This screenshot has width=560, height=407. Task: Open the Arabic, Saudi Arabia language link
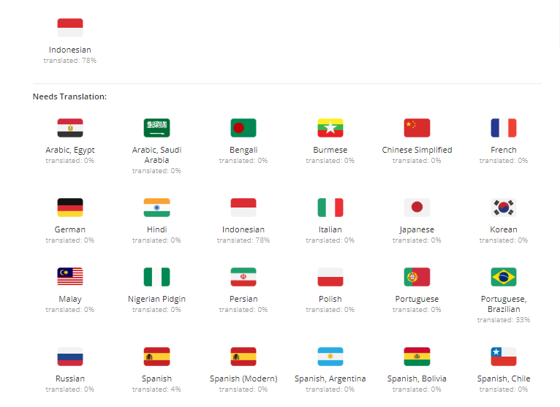(x=156, y=155)
